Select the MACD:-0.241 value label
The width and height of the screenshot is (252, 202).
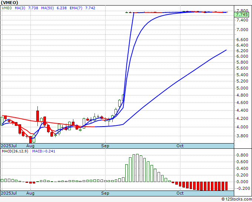pos(43,151)
